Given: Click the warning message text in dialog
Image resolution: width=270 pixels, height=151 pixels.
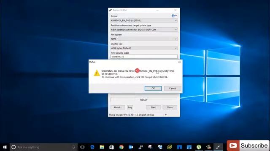Looking at the screenshot, I should pyautogui.click(x=138, y=74).
